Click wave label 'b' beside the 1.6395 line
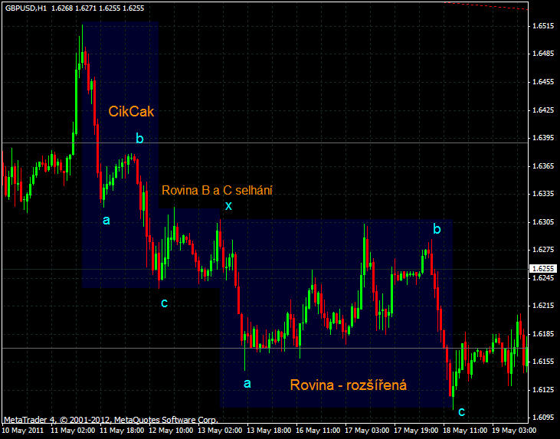Viewport: 560px width, 439px height. [x=139, y=138]
